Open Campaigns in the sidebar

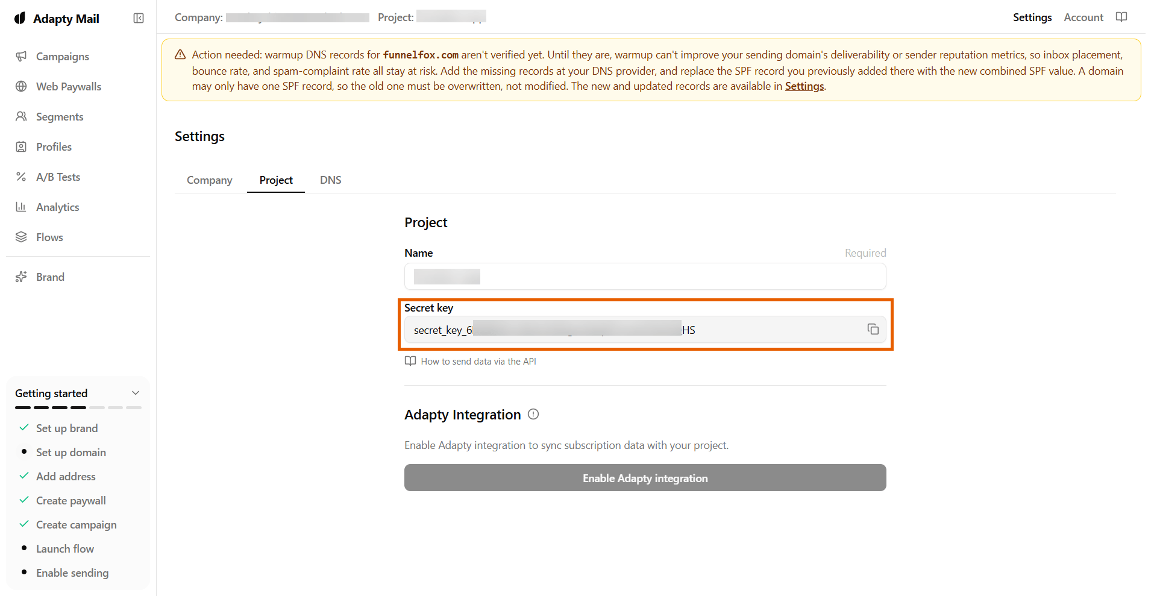click(x=63, y=56)
